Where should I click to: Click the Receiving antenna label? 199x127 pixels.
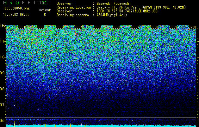73,15
